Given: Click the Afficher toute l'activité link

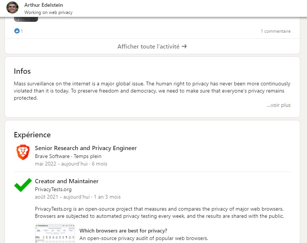Looking at the screenshot, I should point(152,47).
